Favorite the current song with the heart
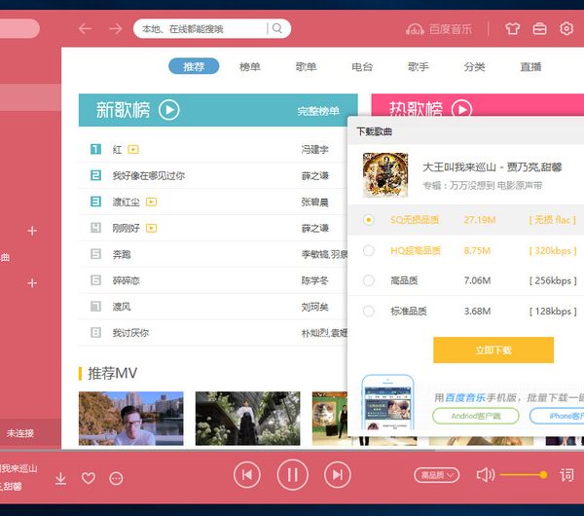This screenshot has height=516, width=584. pos(89,478)
